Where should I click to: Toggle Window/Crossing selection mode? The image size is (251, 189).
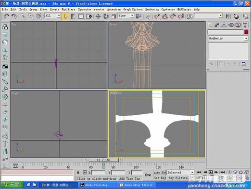click(89, 16)
